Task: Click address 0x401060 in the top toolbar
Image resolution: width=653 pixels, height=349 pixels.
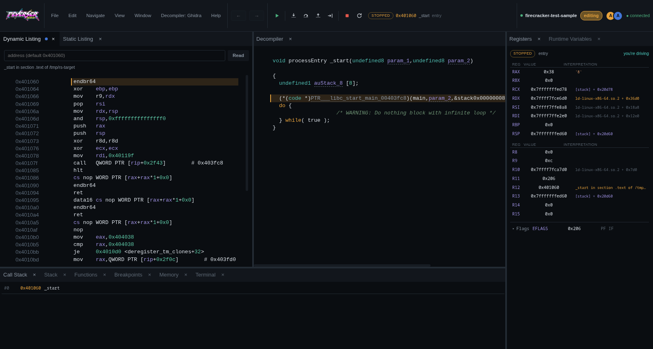Action: click(406, 15)
